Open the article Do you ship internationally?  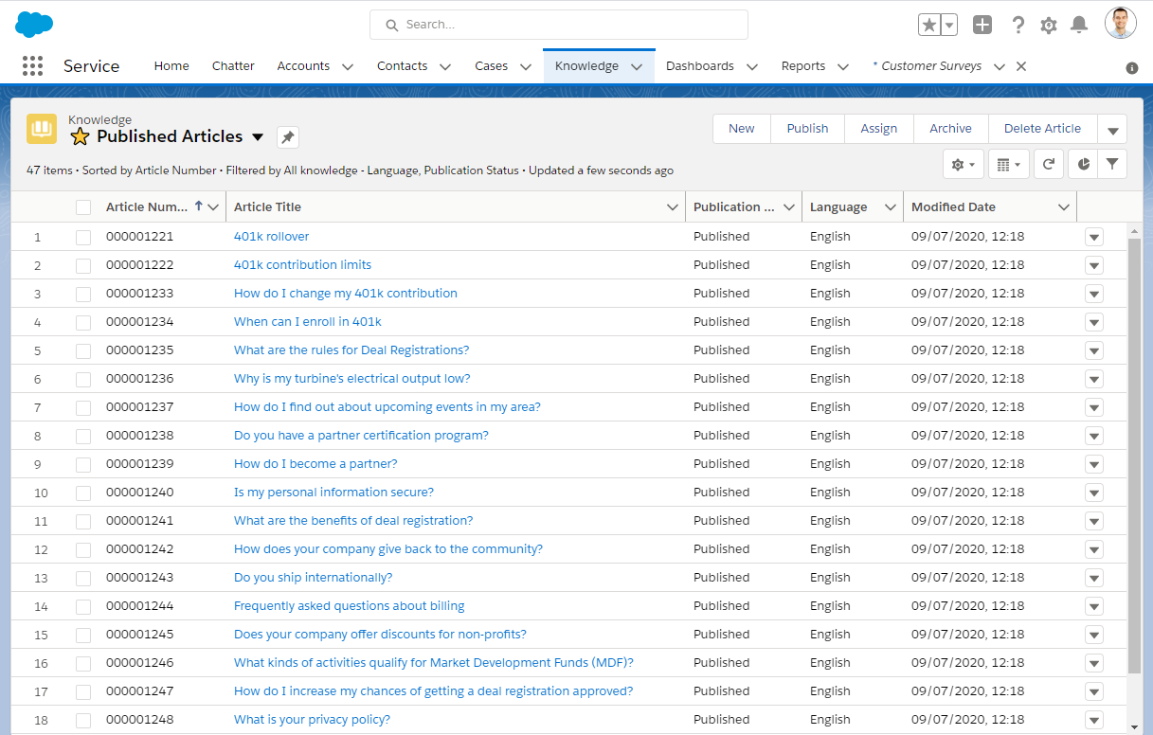pyautogui.click(x=313, y=577)
